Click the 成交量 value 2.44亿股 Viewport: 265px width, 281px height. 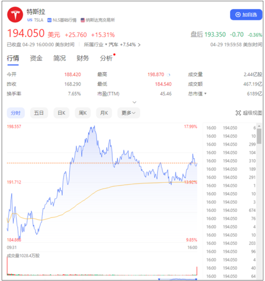click(x=253, y=74)
